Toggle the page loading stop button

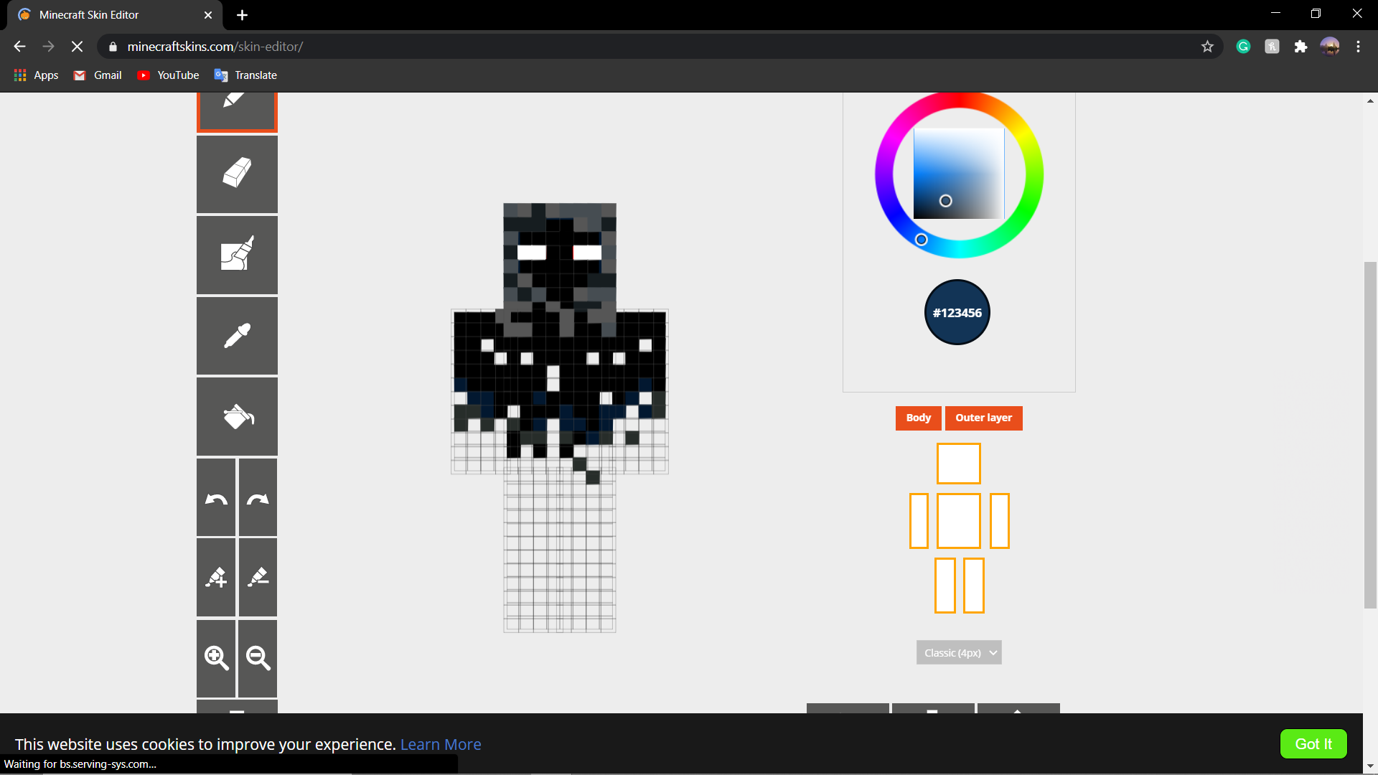coord(78,47)
